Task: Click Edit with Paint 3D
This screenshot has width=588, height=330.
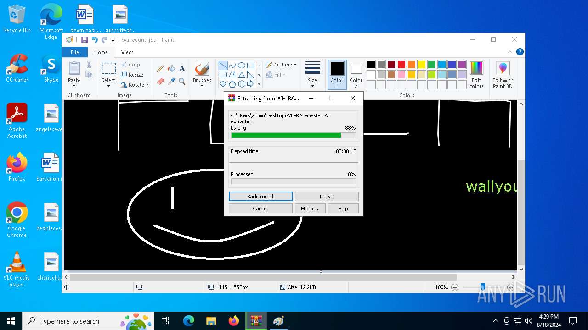Action: [503, 75]
